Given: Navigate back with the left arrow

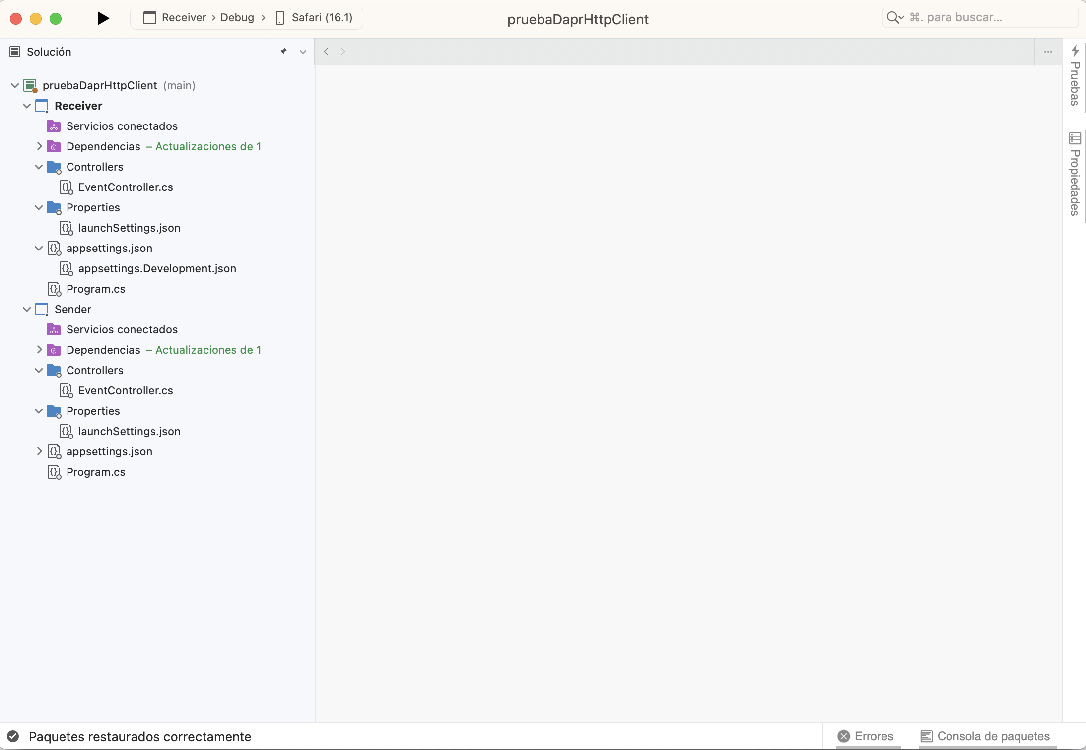Looking at the screenshot, I should (x=327, y=51).
